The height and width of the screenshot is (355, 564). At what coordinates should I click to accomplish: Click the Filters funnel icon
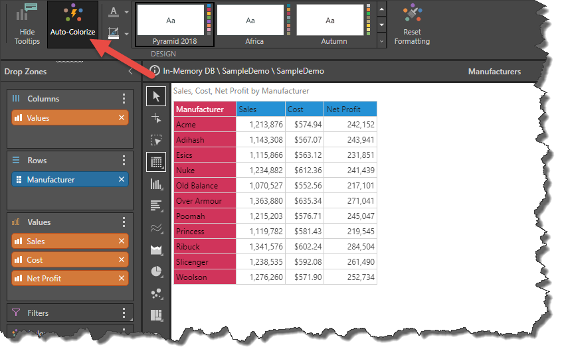pyautogui.click(x=16, y=313)
